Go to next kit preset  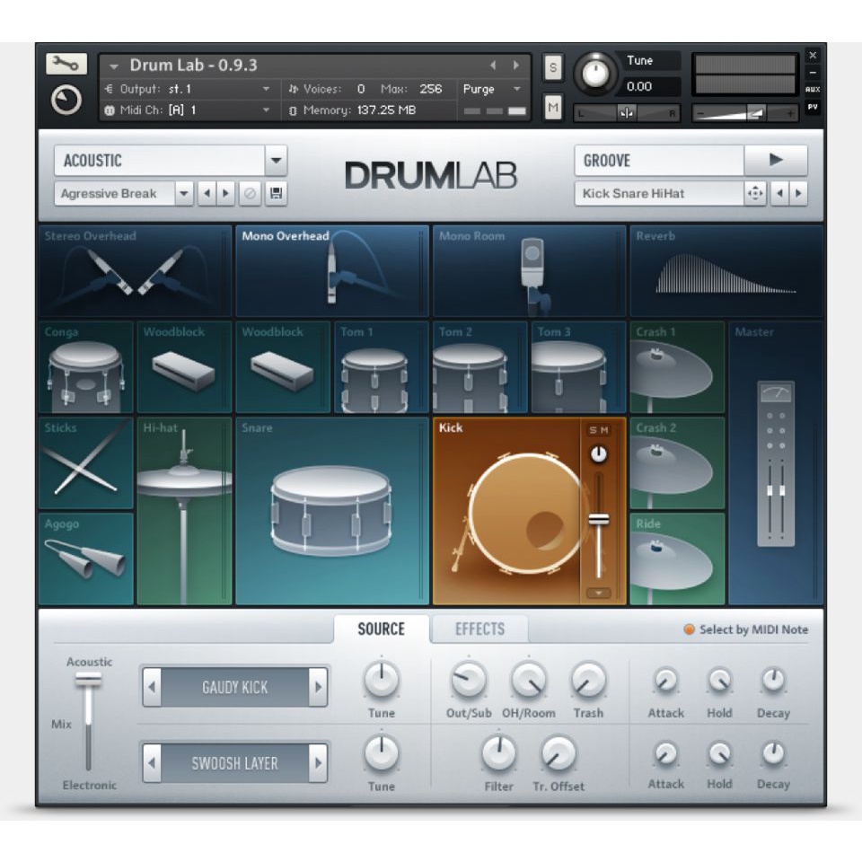tap(226, 194)
